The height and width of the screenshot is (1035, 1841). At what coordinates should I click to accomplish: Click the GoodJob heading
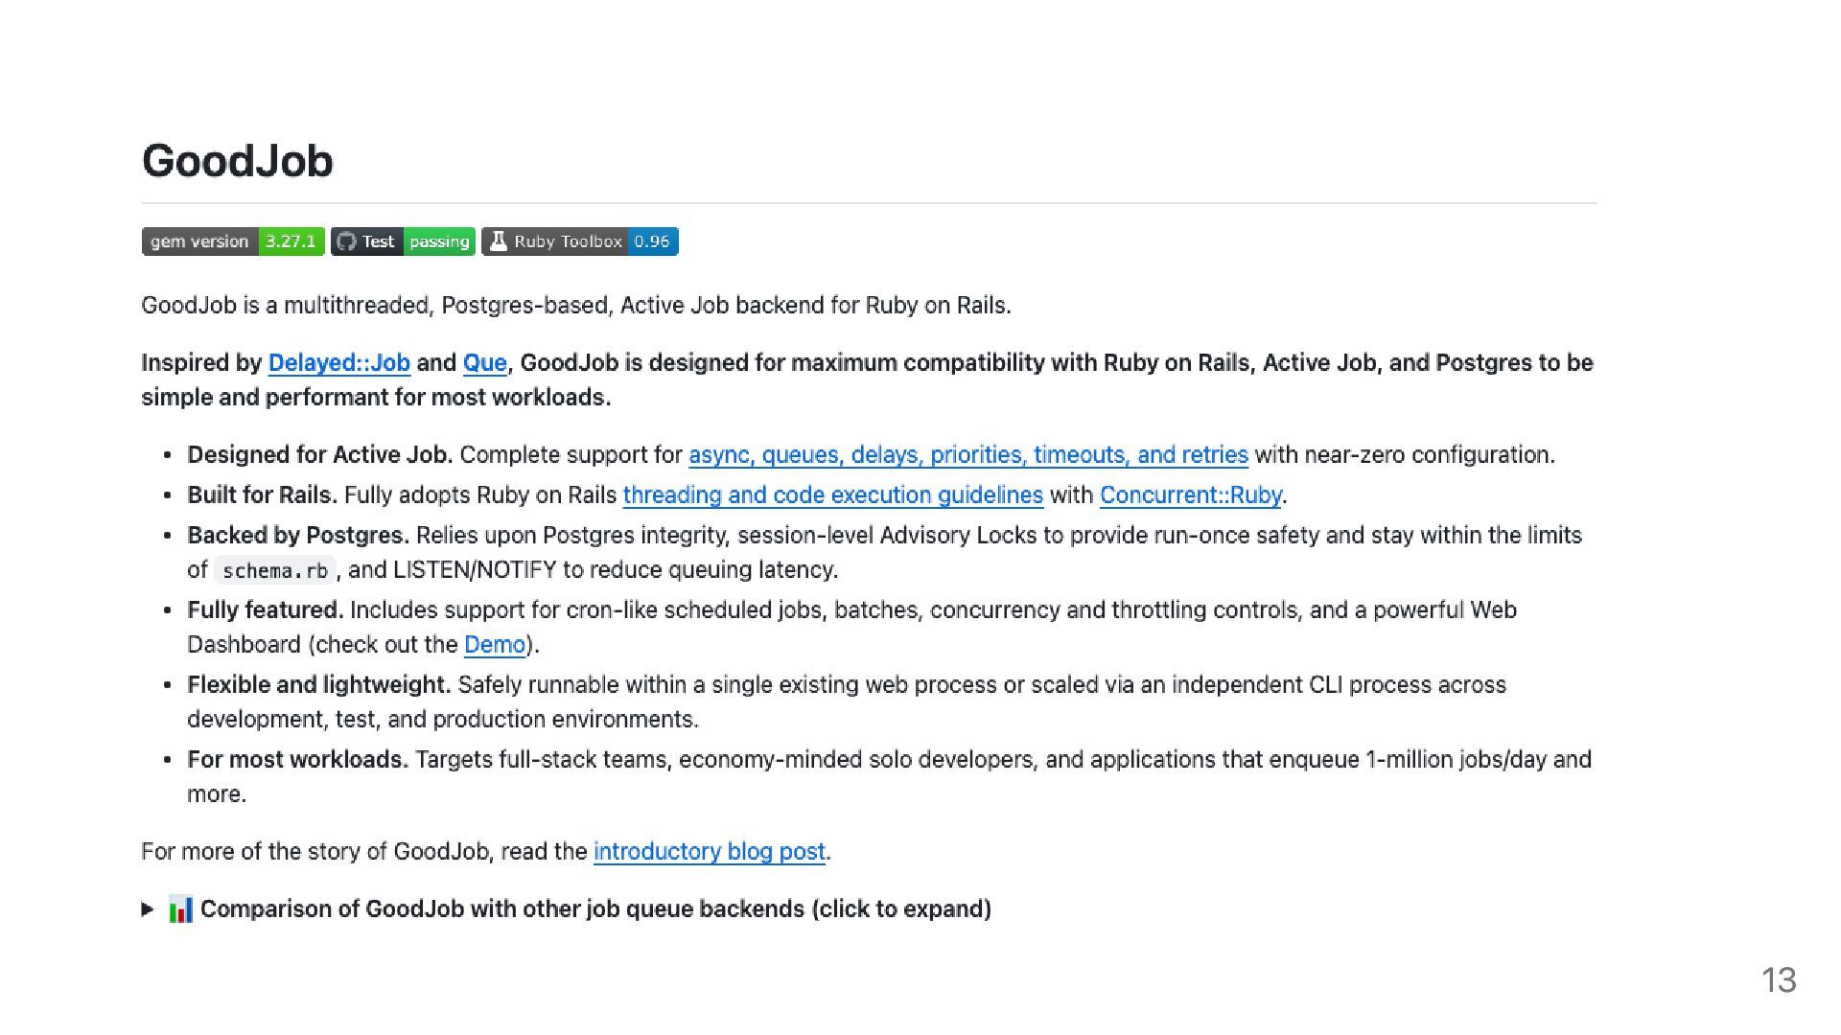pyautogui.click(x=238, y=161)
